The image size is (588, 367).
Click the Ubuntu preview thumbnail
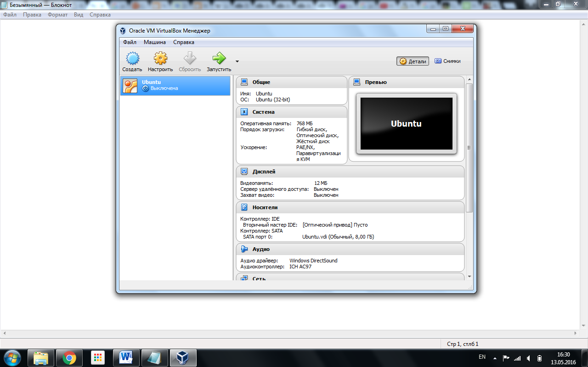pos(407,123)
